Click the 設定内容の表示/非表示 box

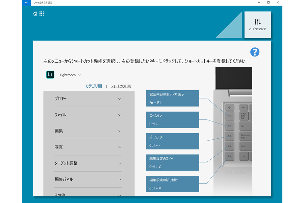click(172, 98)
